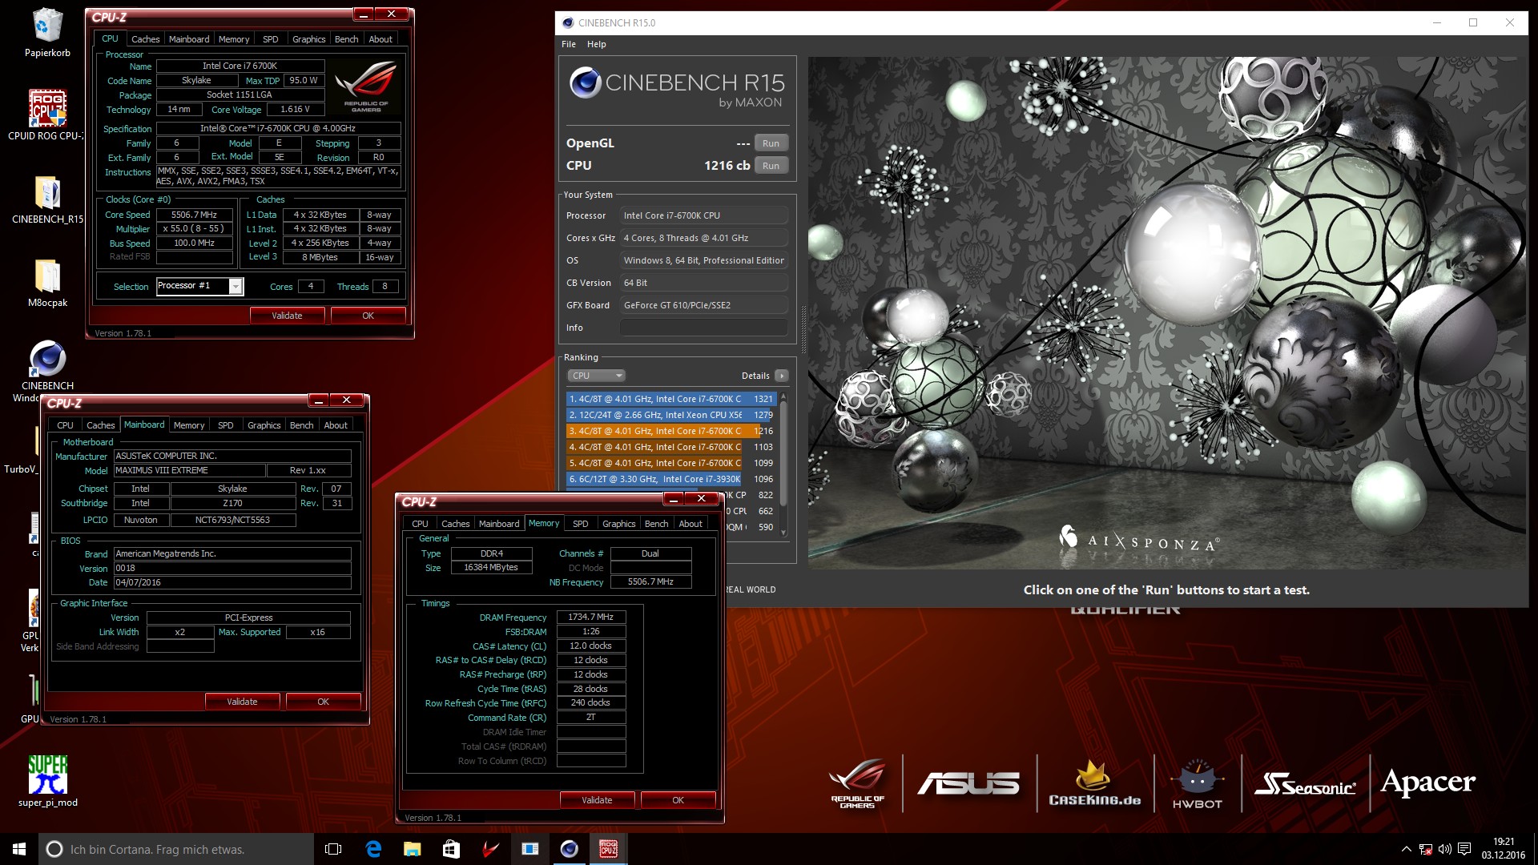Switch to Caches tab in top CPU-Z window
Viewport: 1538px width, 865px height.
[146, 39]
